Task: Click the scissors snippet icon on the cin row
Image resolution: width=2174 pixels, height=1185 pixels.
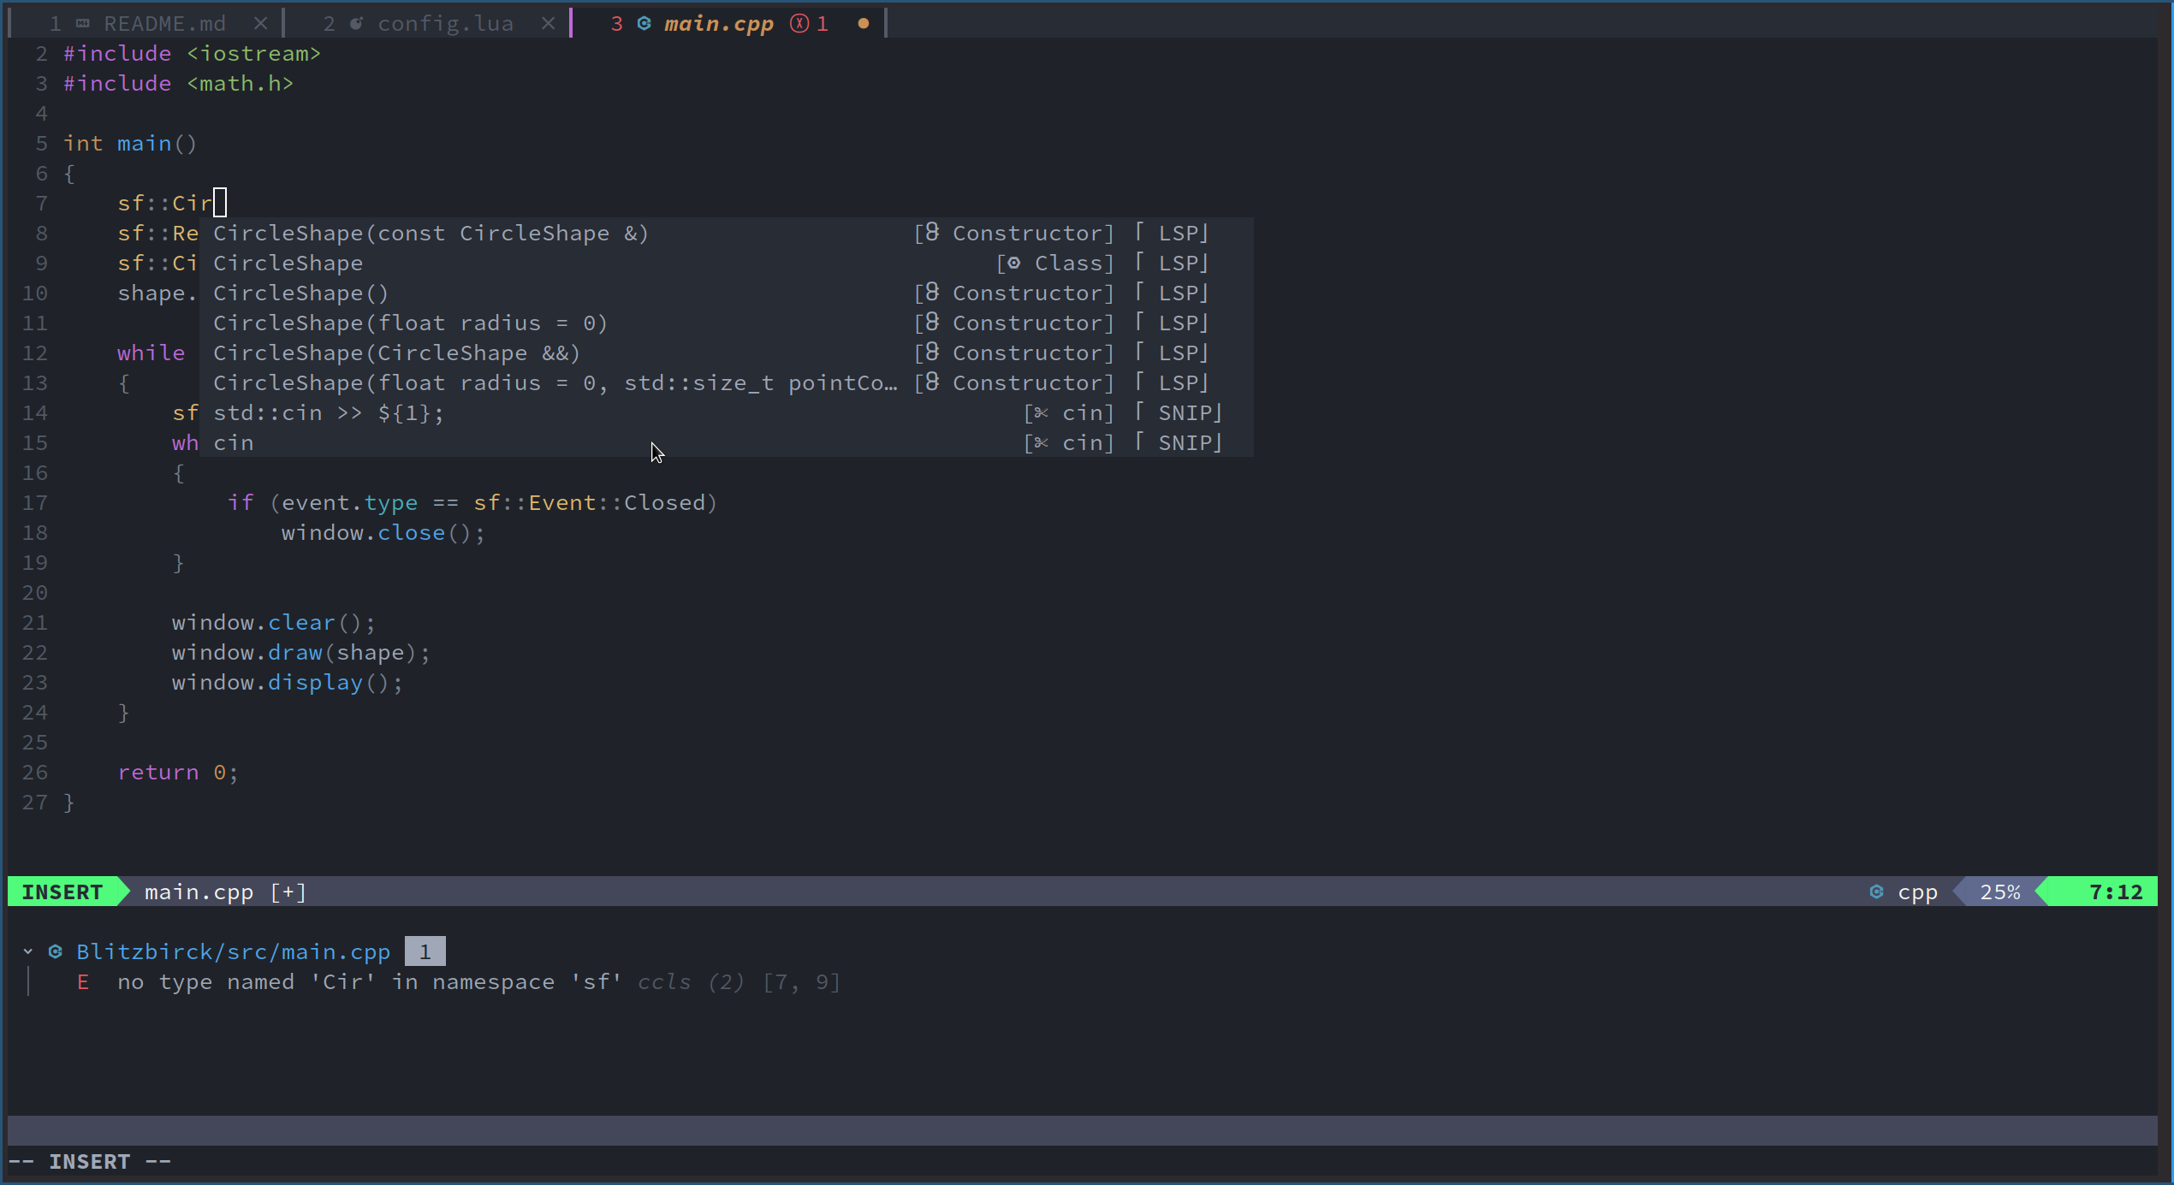Action: click(1042, 443)
